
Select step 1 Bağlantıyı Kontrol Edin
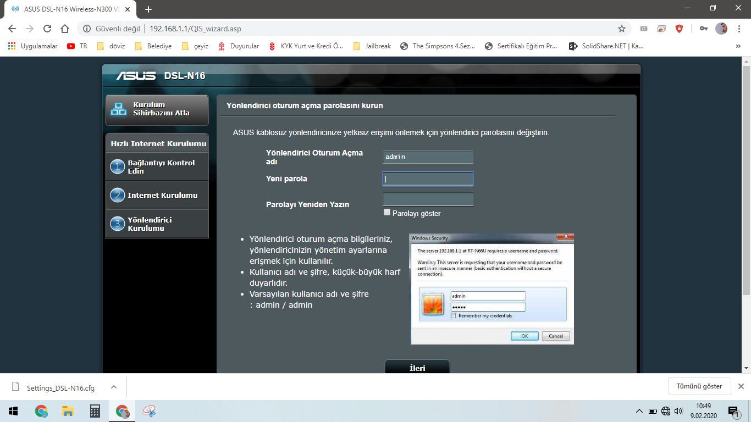pos(157,167)
